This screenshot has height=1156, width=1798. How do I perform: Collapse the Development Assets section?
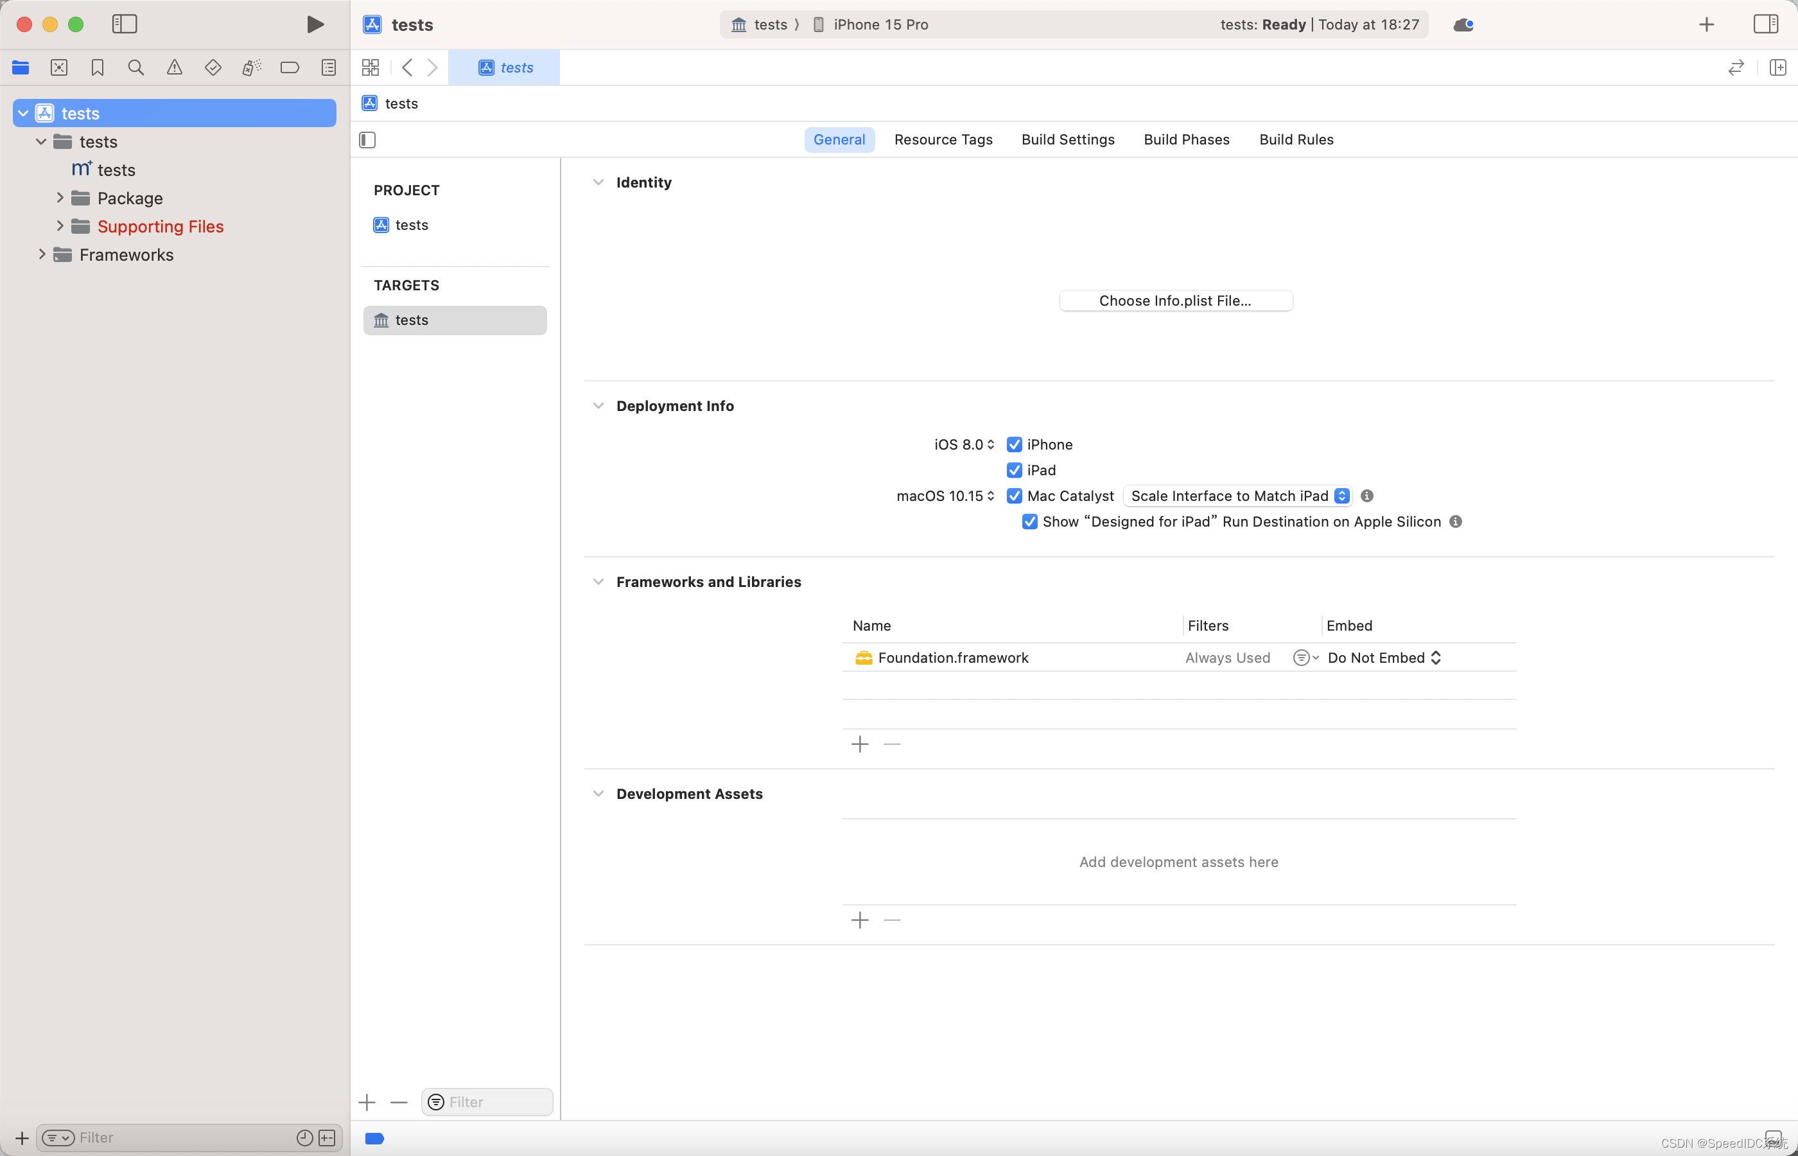tap(598, 793)
